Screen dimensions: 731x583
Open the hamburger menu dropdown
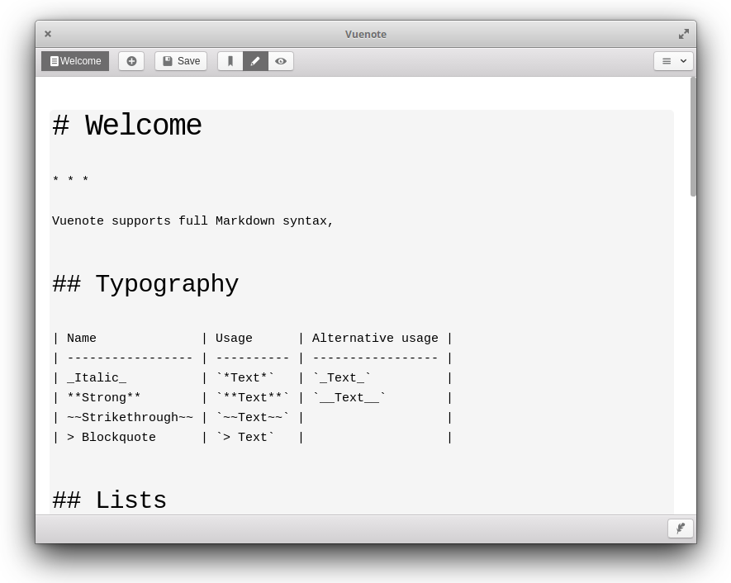click(673, 61)
